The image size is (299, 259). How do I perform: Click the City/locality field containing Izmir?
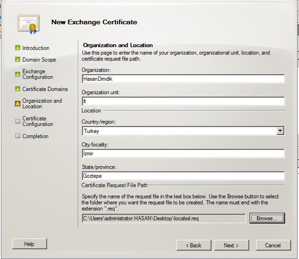(x=183, y=153)
